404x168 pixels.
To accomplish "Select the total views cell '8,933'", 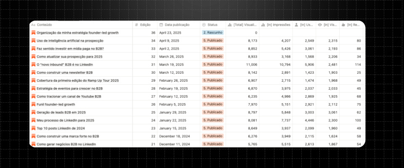I will tap(242, 57).
